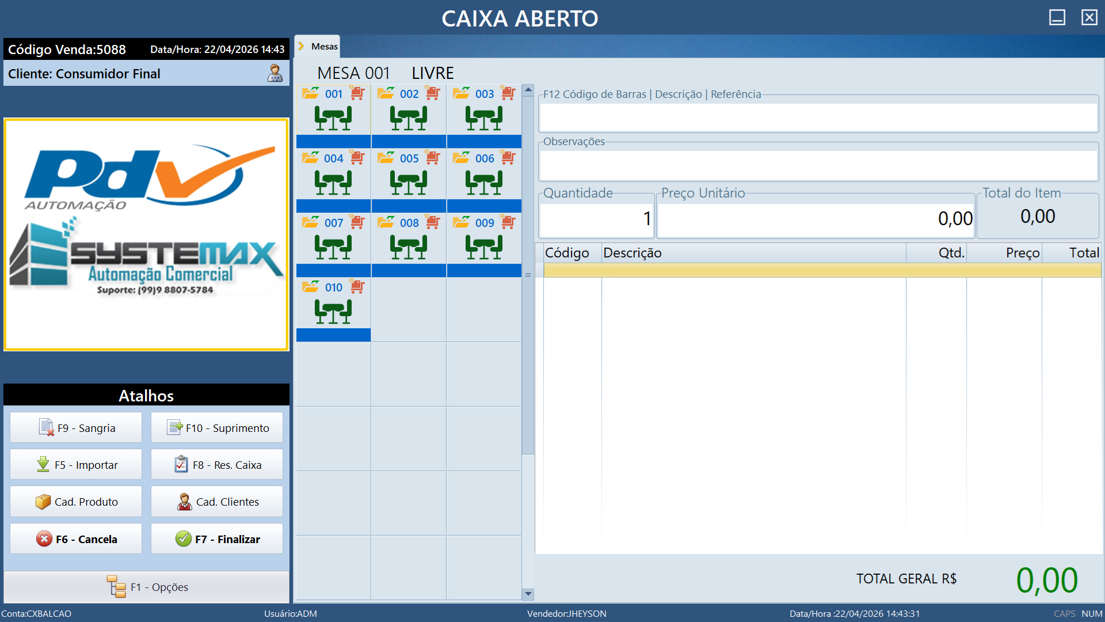Viewport: 1105px width, 622px height.
Task: Open the folder icon for table 006
Action: coord(461,158)
